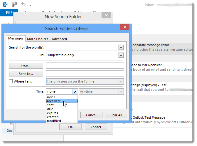Click OK in the New Search Folder dialog
This screenshot has width=197, height=146.
point(71,127)
